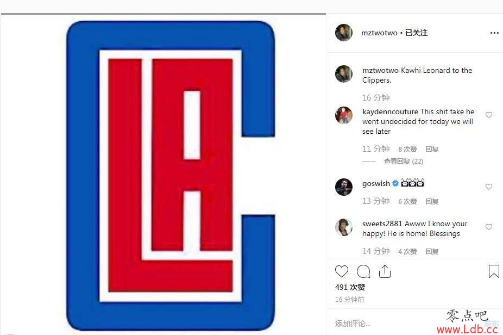The width and height of the screenshot is (503, 335).
Task: Like kaydenncouture's comment with its heart
Action: (488, 115)
